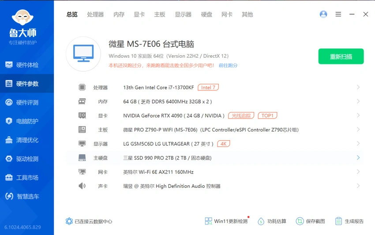Click the TOP1 badge
375x235 pixels.
click(267, 116)
